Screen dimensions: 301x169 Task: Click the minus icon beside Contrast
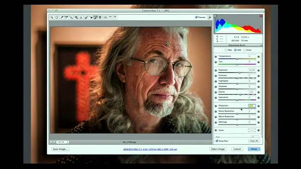point(216,76)
